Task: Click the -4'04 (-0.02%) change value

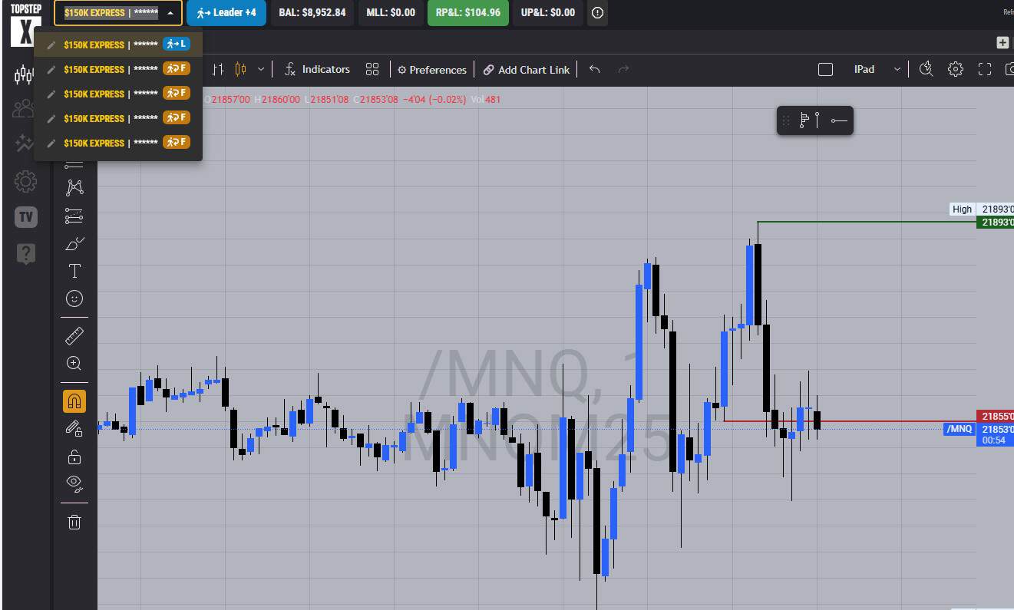Action: pyautogui.click(x=434, y=99)
